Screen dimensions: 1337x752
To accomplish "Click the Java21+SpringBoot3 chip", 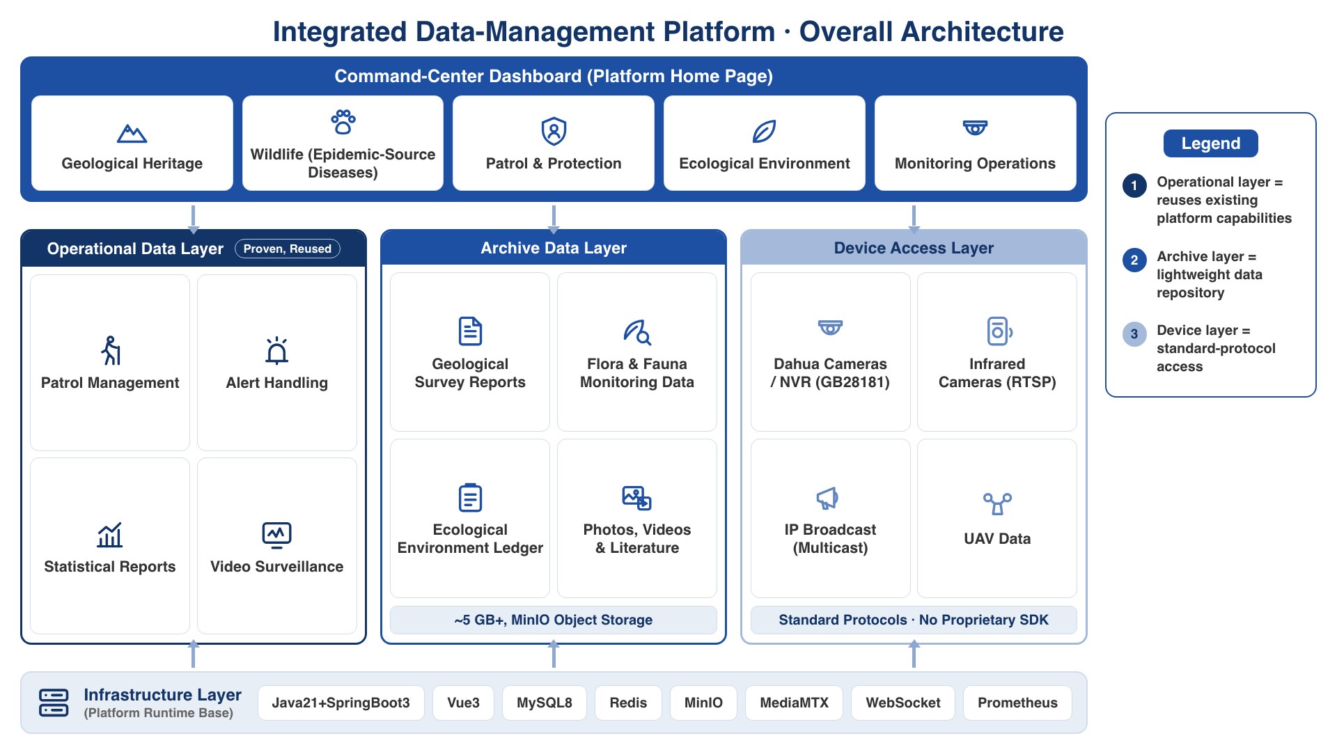I will pos(341,703).
